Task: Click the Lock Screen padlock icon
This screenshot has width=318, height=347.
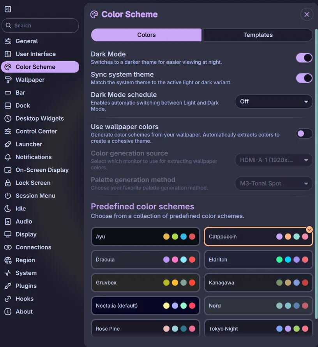Action: [8, 183]
